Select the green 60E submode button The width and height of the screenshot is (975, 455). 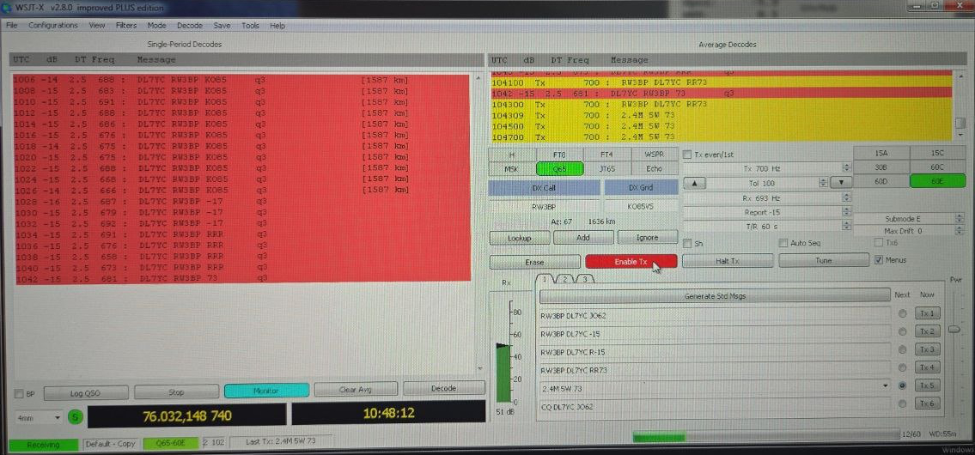click(x=937, y=181)
